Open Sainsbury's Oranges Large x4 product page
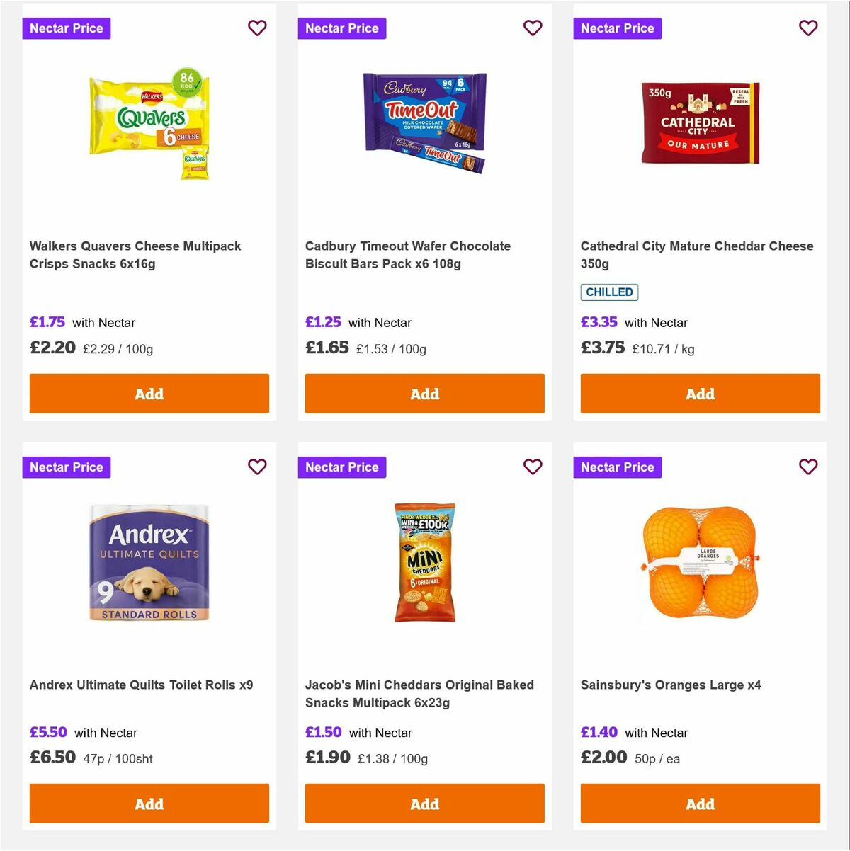The height and width of the screenshot is (851, 850). [x=671, y=685]
